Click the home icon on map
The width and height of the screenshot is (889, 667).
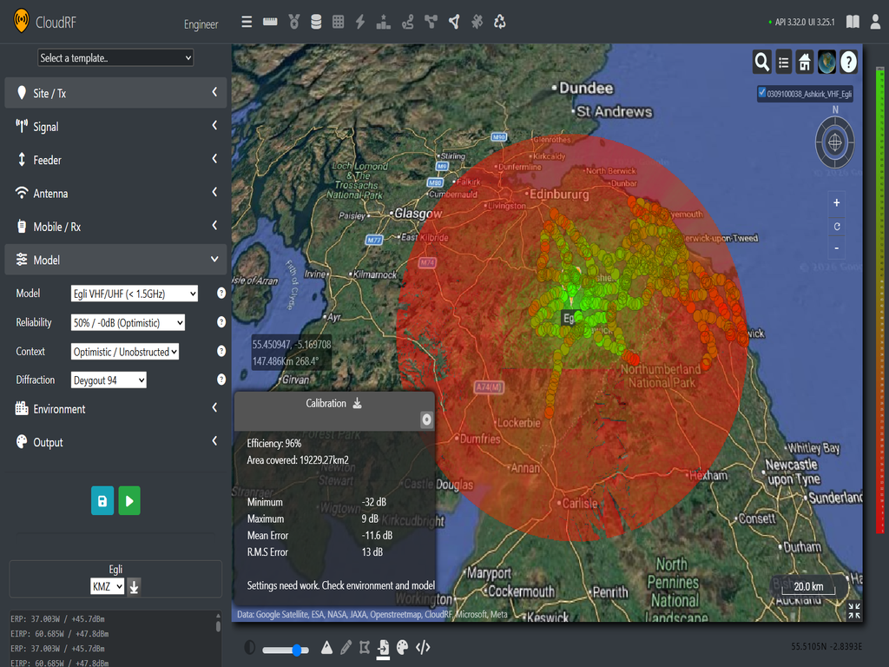coord(805,62)
